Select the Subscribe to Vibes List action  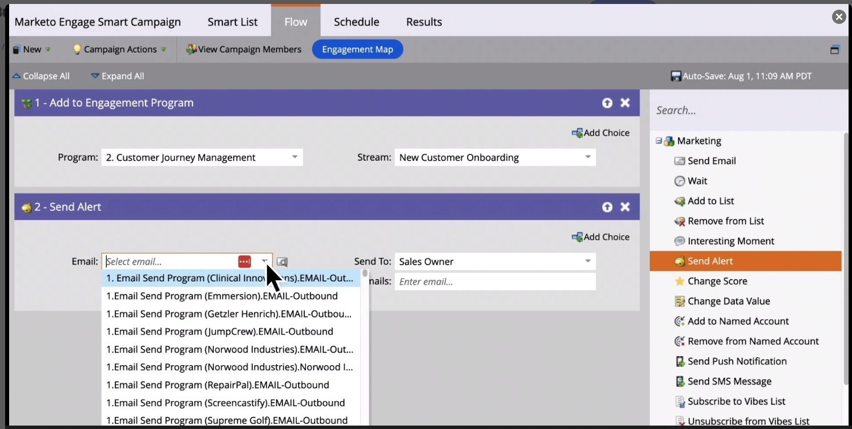pyautogui.click(x=730, y=402)
